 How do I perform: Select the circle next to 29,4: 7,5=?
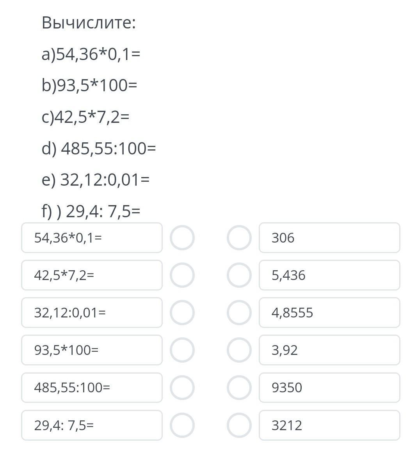coord(182,425)
